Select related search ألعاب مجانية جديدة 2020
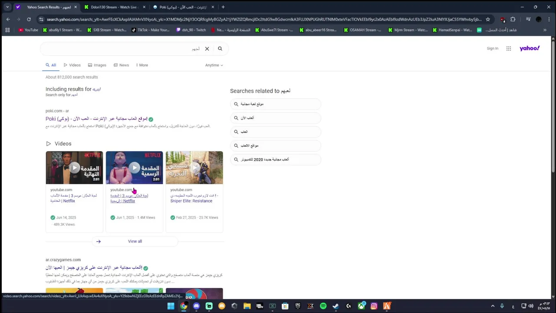The height and width of the screenshot is (313, 556). coord(275,160)
